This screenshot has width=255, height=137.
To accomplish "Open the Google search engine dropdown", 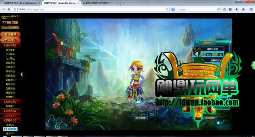I will click(174, 9).
